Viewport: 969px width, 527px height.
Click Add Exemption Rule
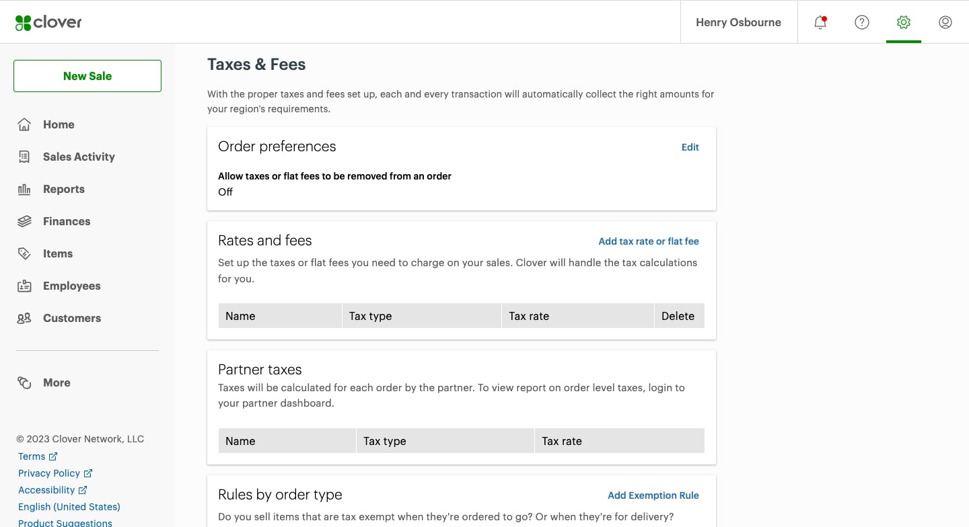point(653,495)
